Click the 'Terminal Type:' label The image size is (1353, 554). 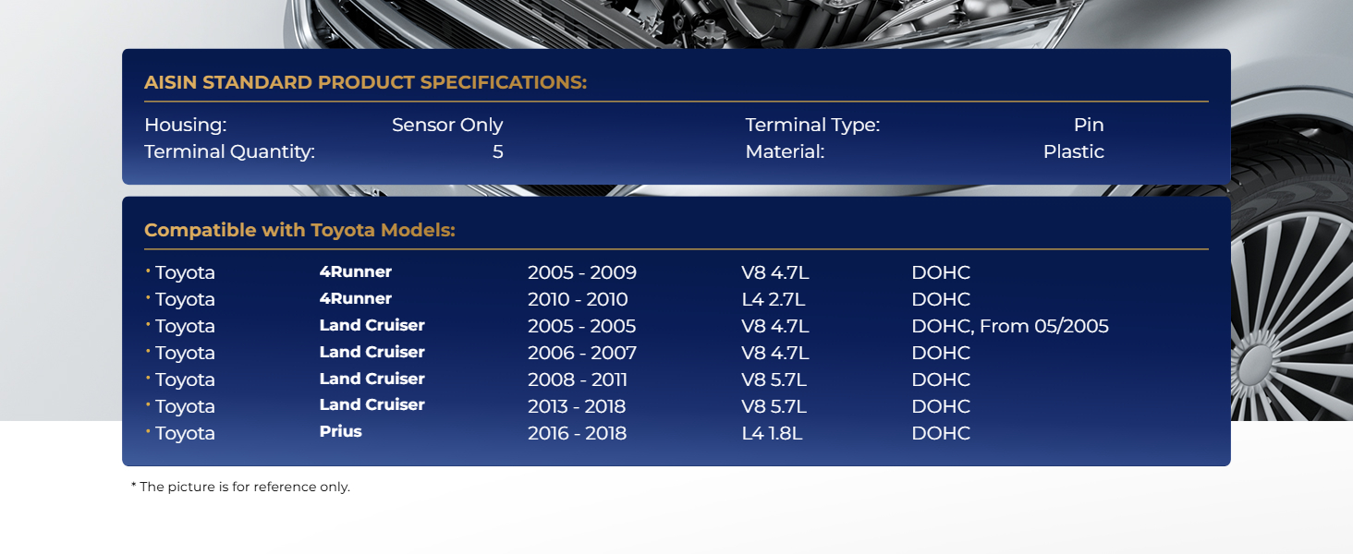tap(812, 126)
